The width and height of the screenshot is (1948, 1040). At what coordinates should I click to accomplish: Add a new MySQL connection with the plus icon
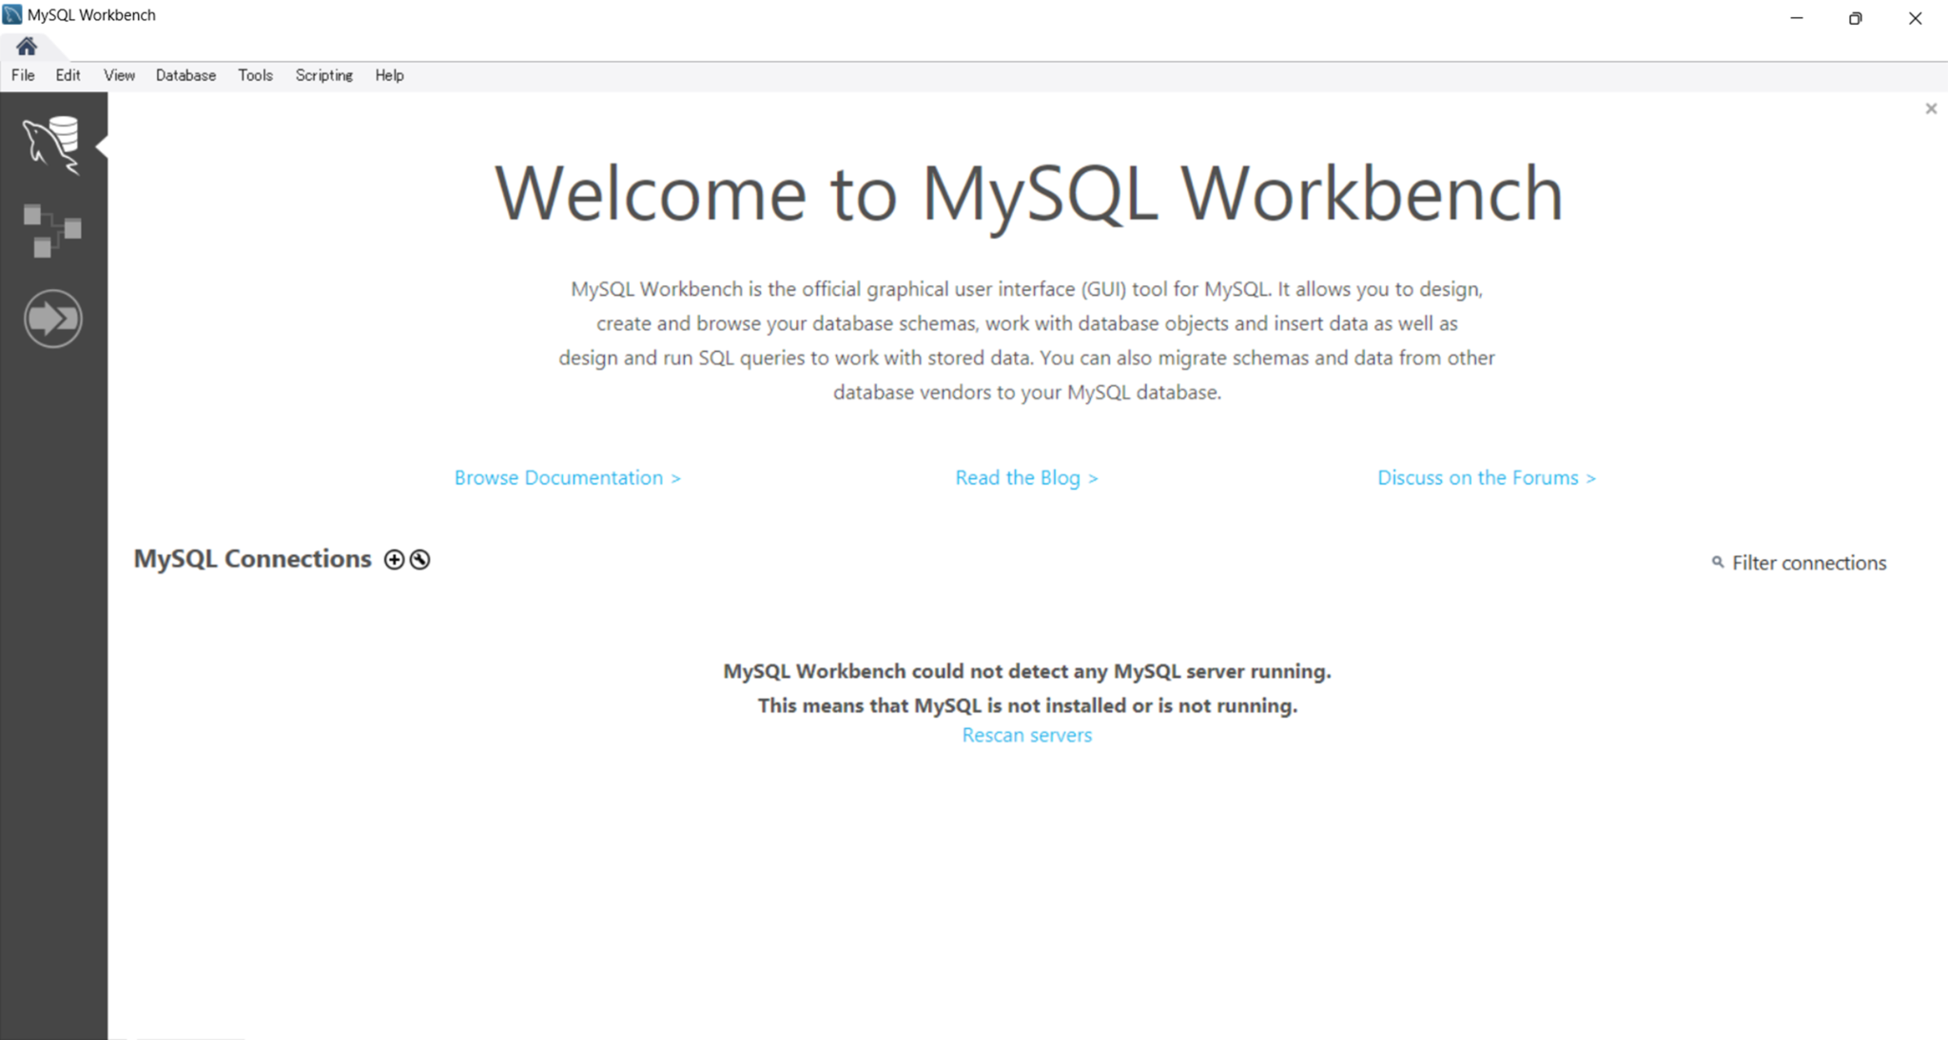point(394,559)
